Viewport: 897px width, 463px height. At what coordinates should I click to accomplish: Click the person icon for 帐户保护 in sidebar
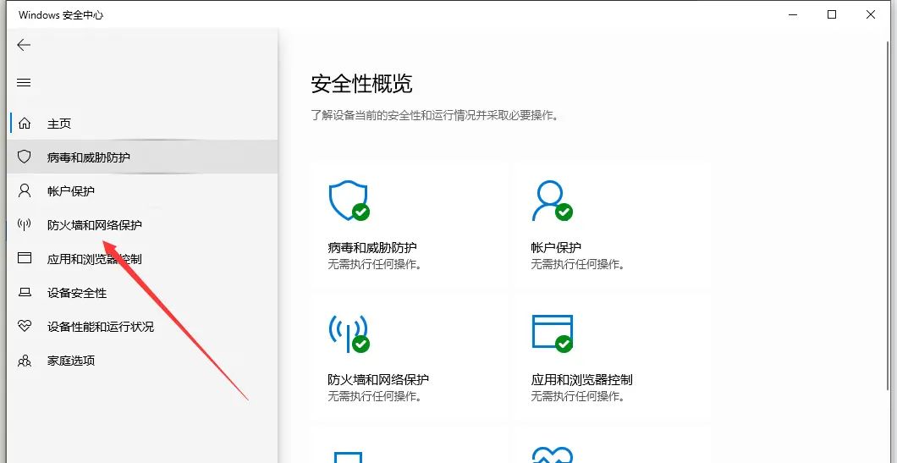(24, 190)
